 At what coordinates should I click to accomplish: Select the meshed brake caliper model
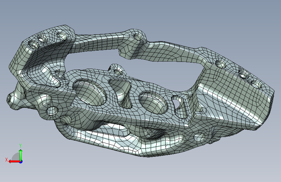[x=141, y=91]
